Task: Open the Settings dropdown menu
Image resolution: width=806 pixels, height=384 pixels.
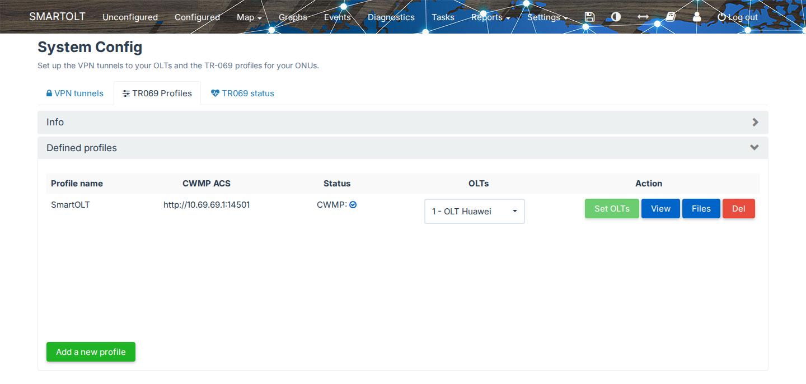Action: (x=547, y=17)
